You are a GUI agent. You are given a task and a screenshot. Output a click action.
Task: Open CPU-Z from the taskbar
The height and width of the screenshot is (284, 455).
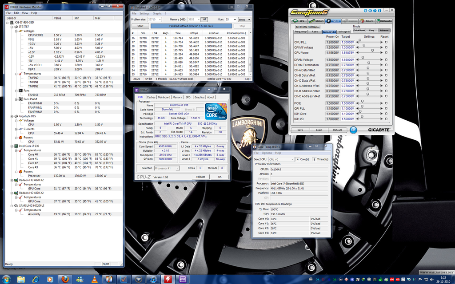click(182, 280)
